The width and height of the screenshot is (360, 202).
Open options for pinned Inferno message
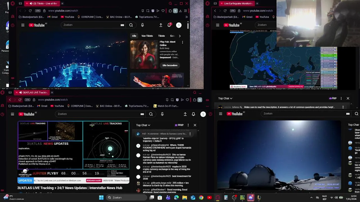click(x=343, y=107)
